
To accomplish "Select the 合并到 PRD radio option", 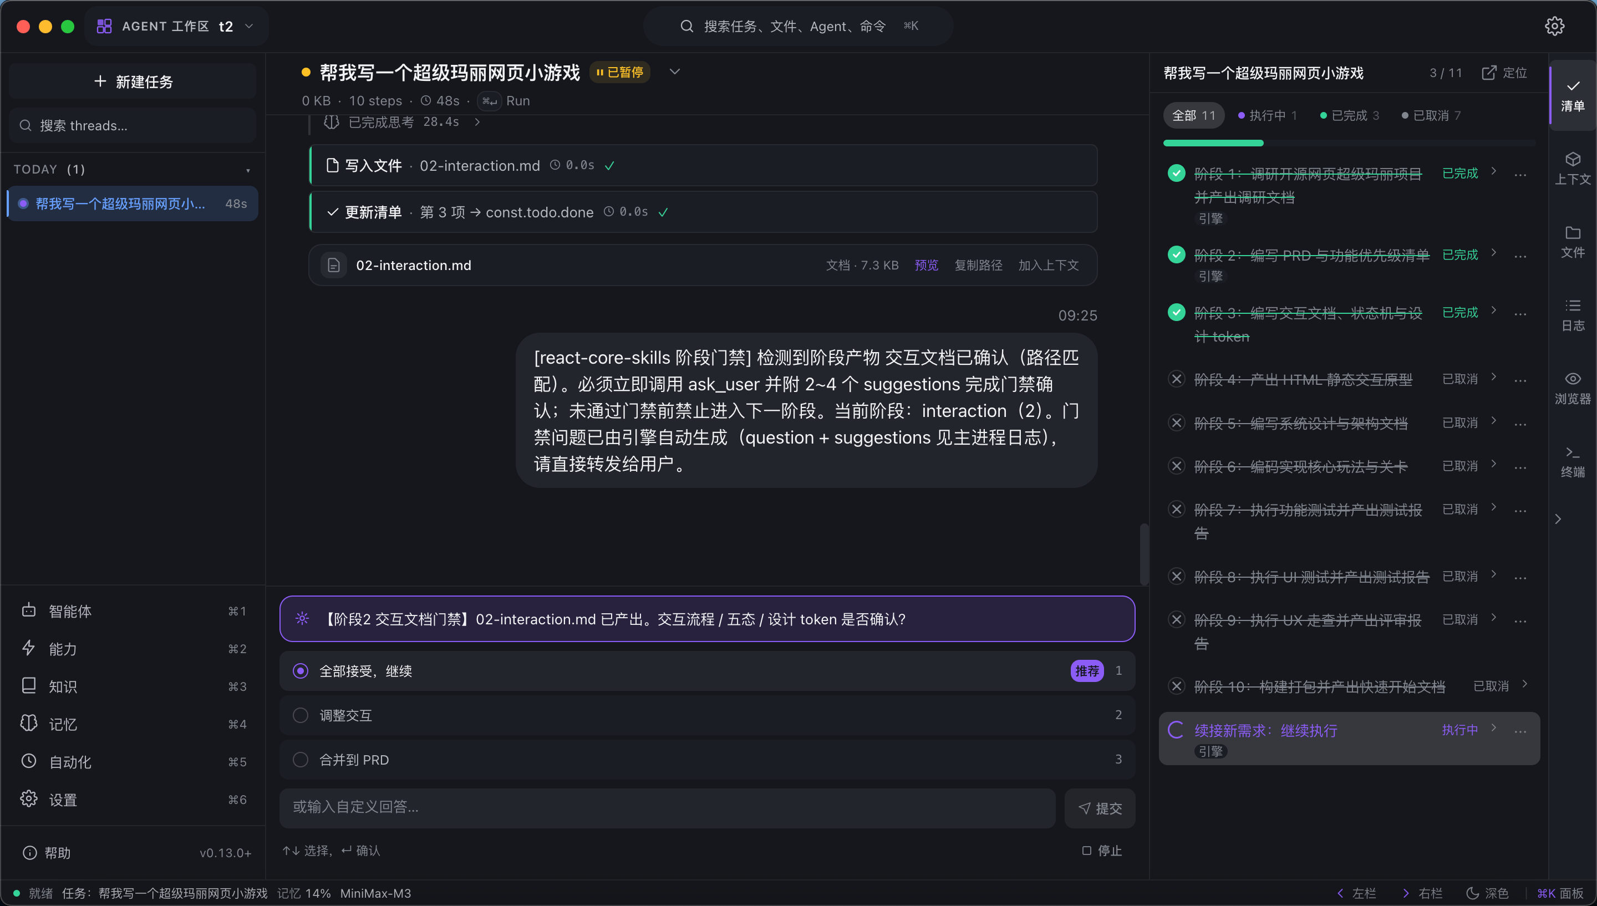I will tap(301, 760).
